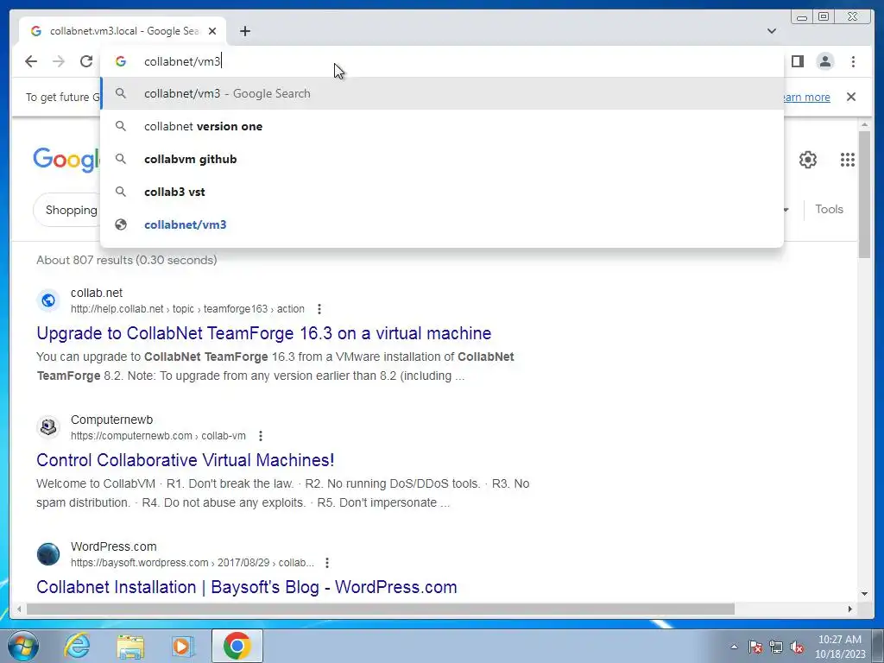Click the help.collab.net URL breadcrumb
The image size is (884, 663).
coord(187,309)
